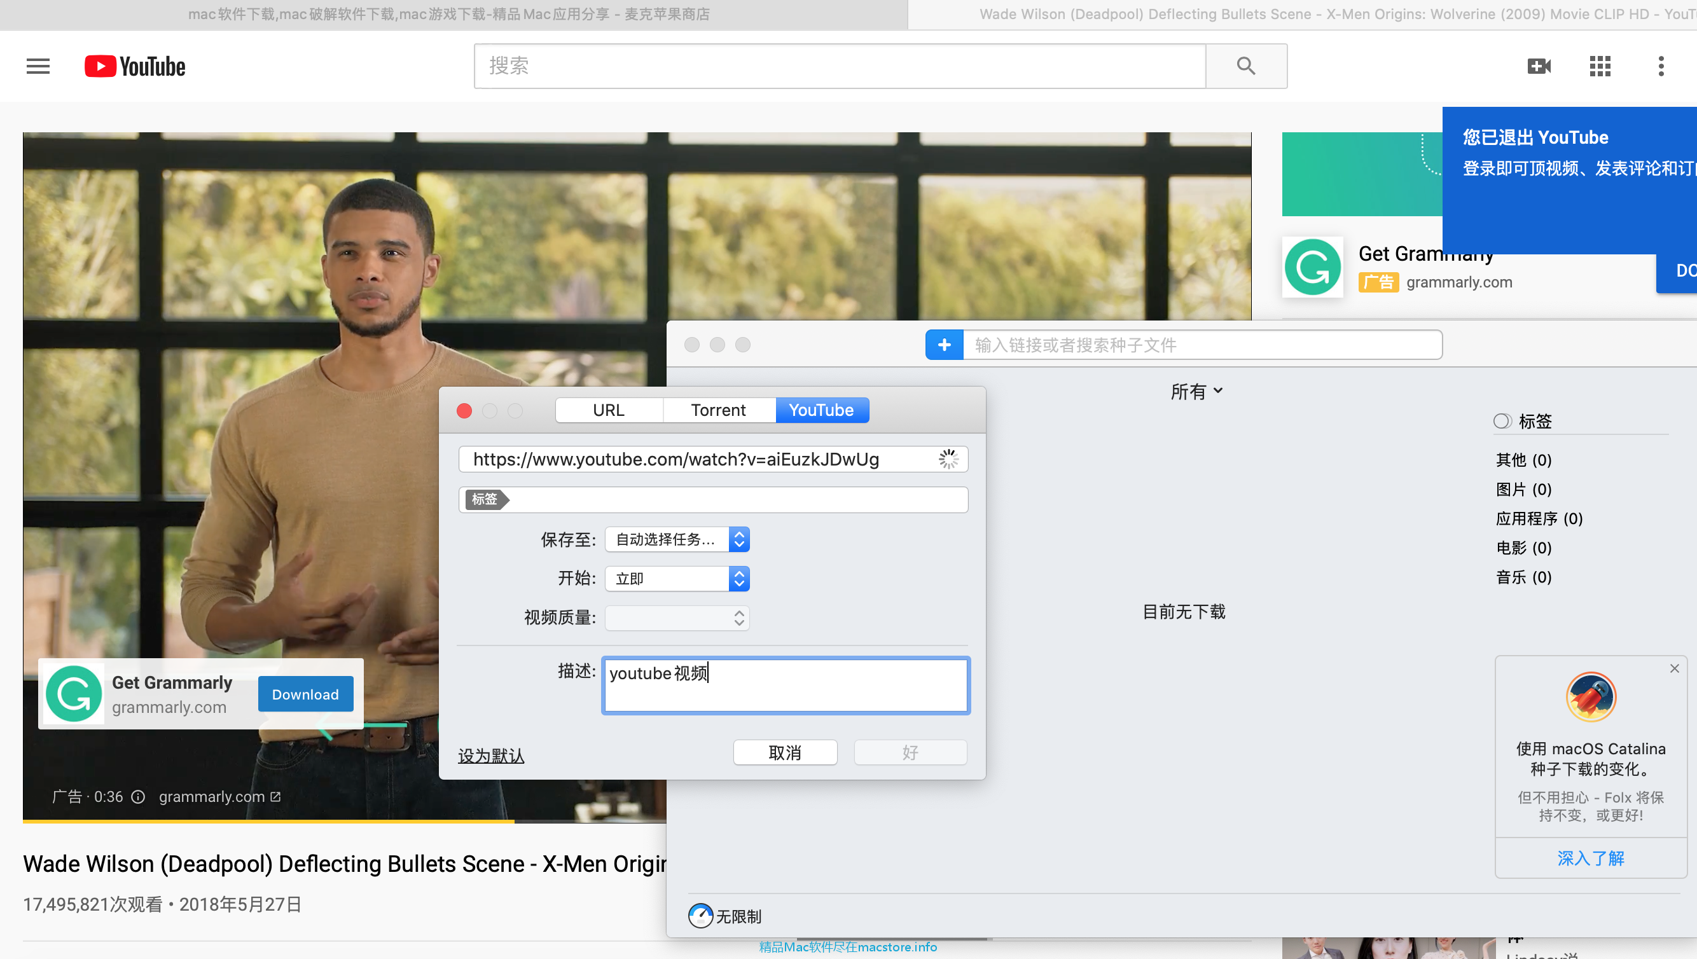
Task: Click the Grammarly logo in the ad overlay
Action: tap(74, 694)
